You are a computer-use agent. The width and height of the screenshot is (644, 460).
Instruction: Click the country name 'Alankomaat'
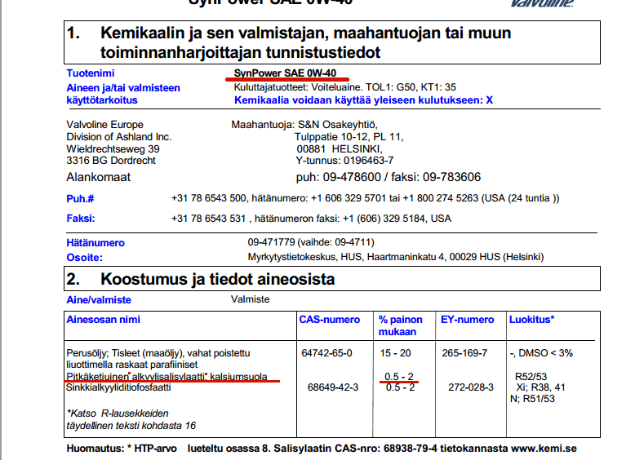[x=98, y=177]
